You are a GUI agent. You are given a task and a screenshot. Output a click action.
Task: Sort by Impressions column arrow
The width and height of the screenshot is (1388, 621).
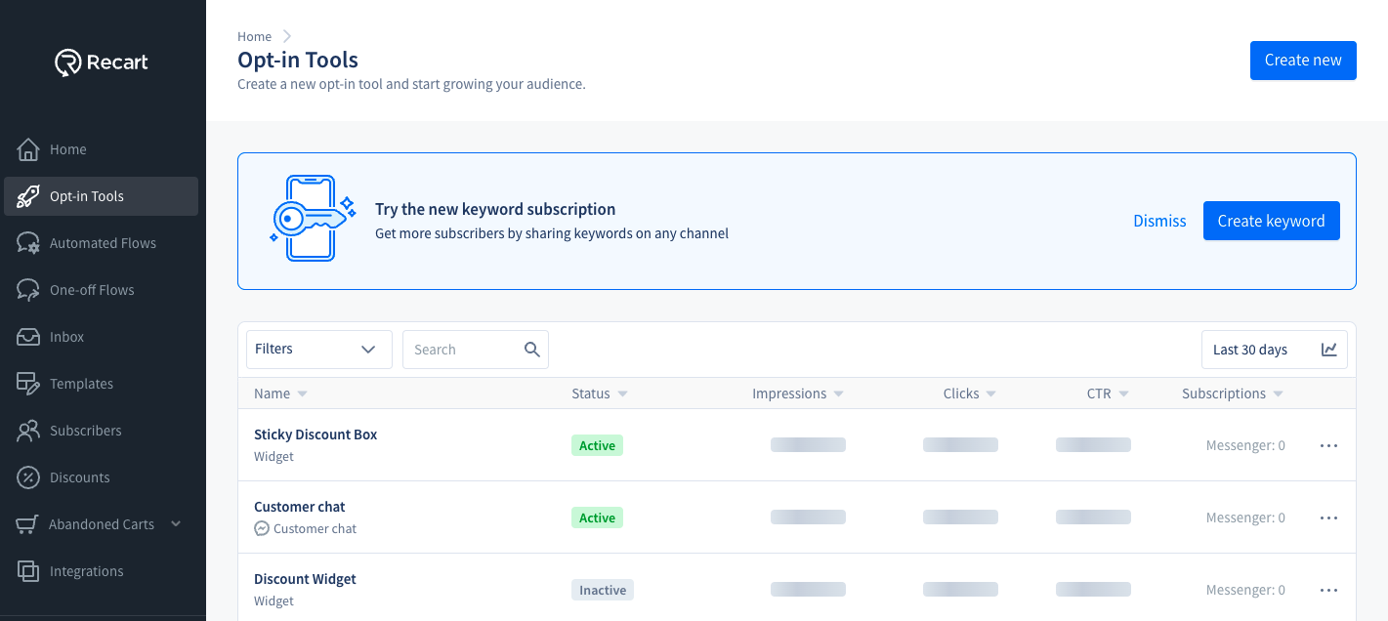click(838, 394)
